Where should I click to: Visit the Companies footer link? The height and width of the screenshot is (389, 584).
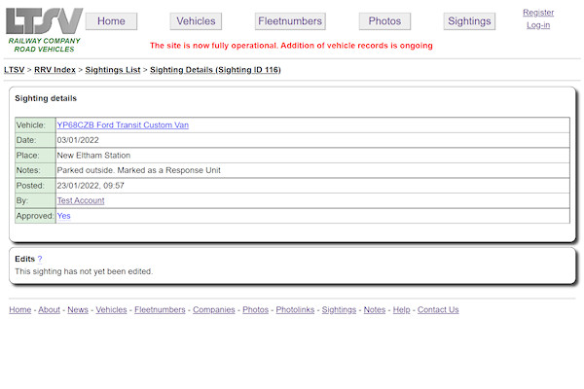tap(213, 310)
